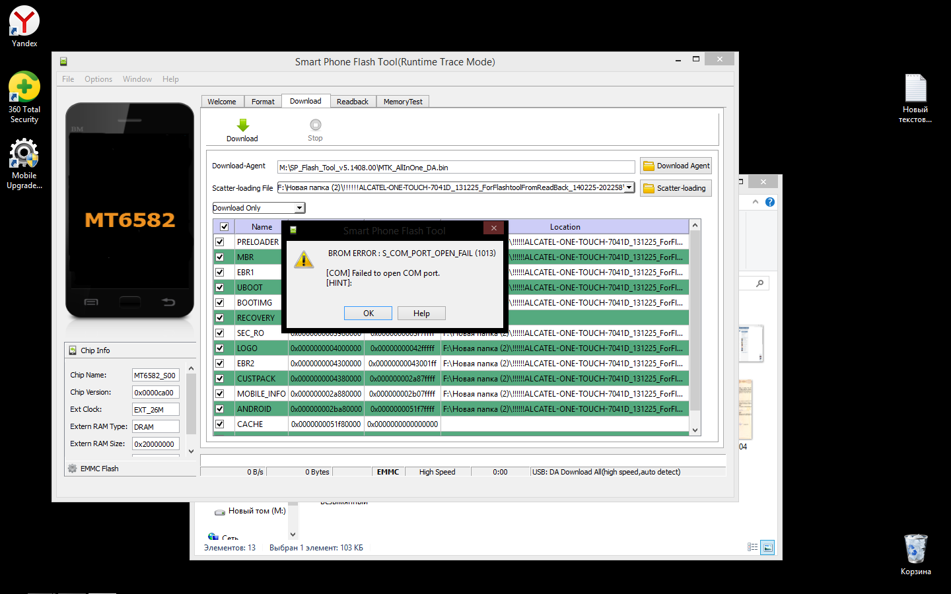This screenshot has width=951, height=594.
Task: Click the Explorer window help question icon
Action: tap(769, 202)
